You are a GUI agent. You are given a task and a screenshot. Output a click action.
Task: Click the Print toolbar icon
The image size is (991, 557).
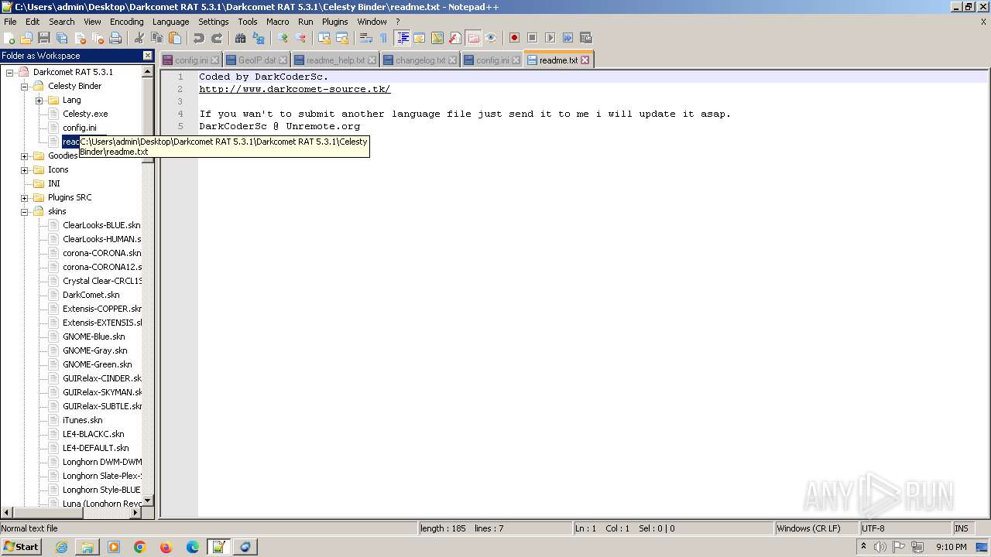click(115, 38)
